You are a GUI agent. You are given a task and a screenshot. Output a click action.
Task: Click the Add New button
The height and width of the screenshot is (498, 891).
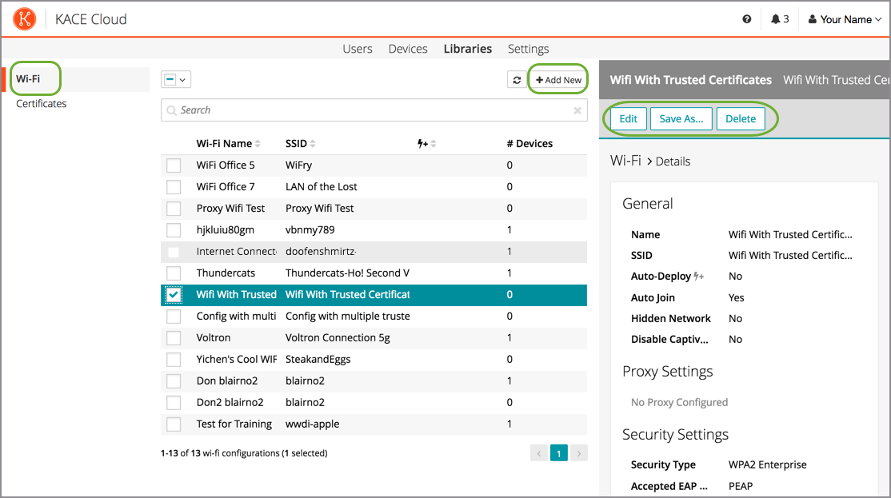(558, 80)
